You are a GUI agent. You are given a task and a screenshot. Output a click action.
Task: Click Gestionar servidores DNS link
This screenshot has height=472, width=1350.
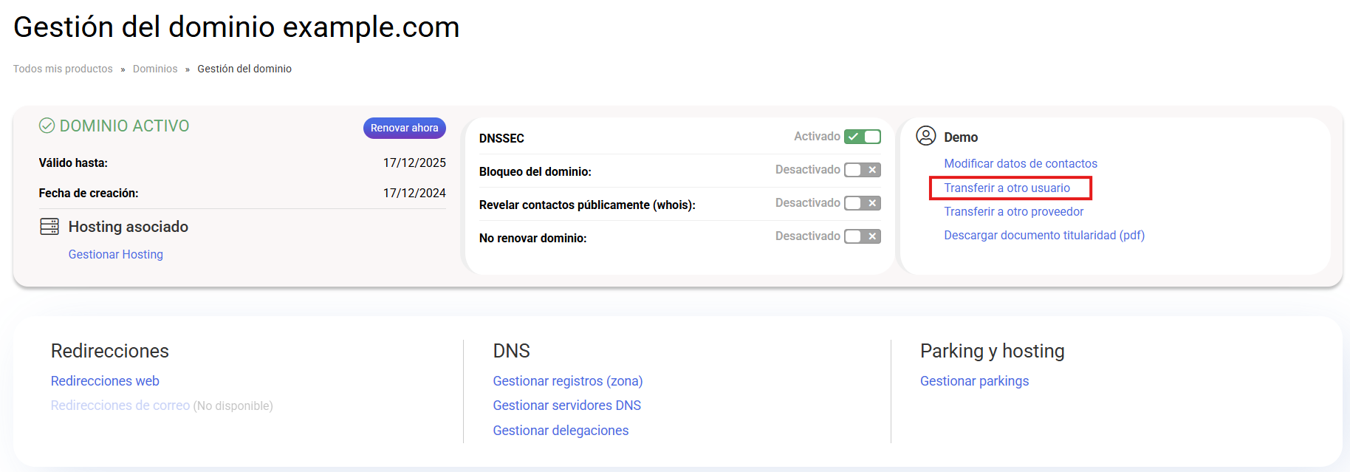point(566,406)
